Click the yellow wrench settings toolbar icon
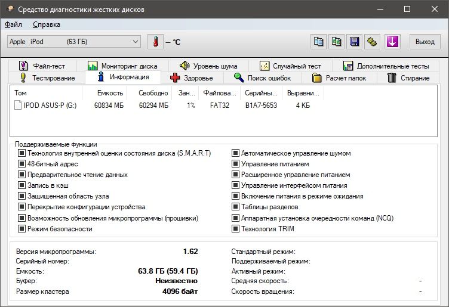The width and height of the screenshot is (449, 307). click(x=372, y=42)
